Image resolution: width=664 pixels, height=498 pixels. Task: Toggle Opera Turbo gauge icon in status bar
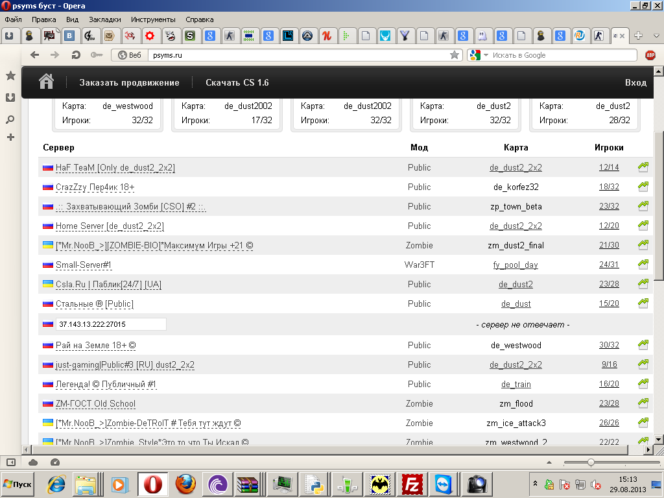click(x=54, y=462)
